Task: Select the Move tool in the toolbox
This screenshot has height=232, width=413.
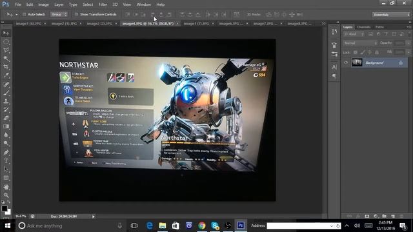Action: click(x=6, y=33)
